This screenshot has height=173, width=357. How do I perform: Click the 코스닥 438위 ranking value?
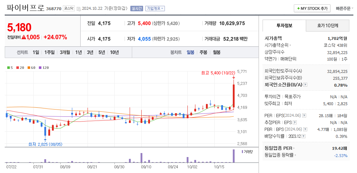pos(336,45)
